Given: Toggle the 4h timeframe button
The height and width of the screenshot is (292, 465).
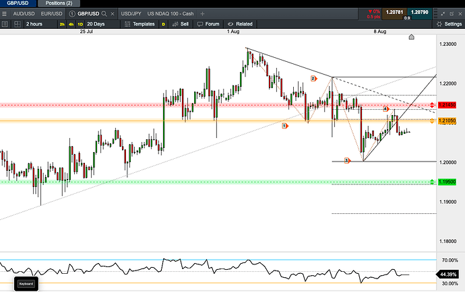Looking at the screenshot, I should click(71, 24).
